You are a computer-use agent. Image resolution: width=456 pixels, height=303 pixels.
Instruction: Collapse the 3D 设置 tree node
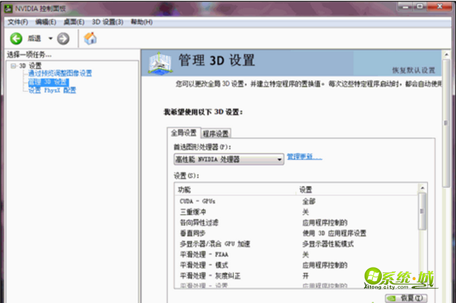pyautogui.click(x=13, y=66)
